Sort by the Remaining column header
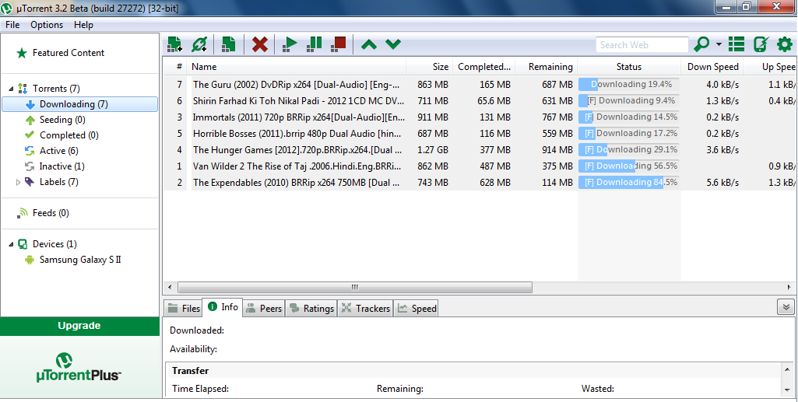The width and height of the screenshot is (798, 402). pos(547,67)
